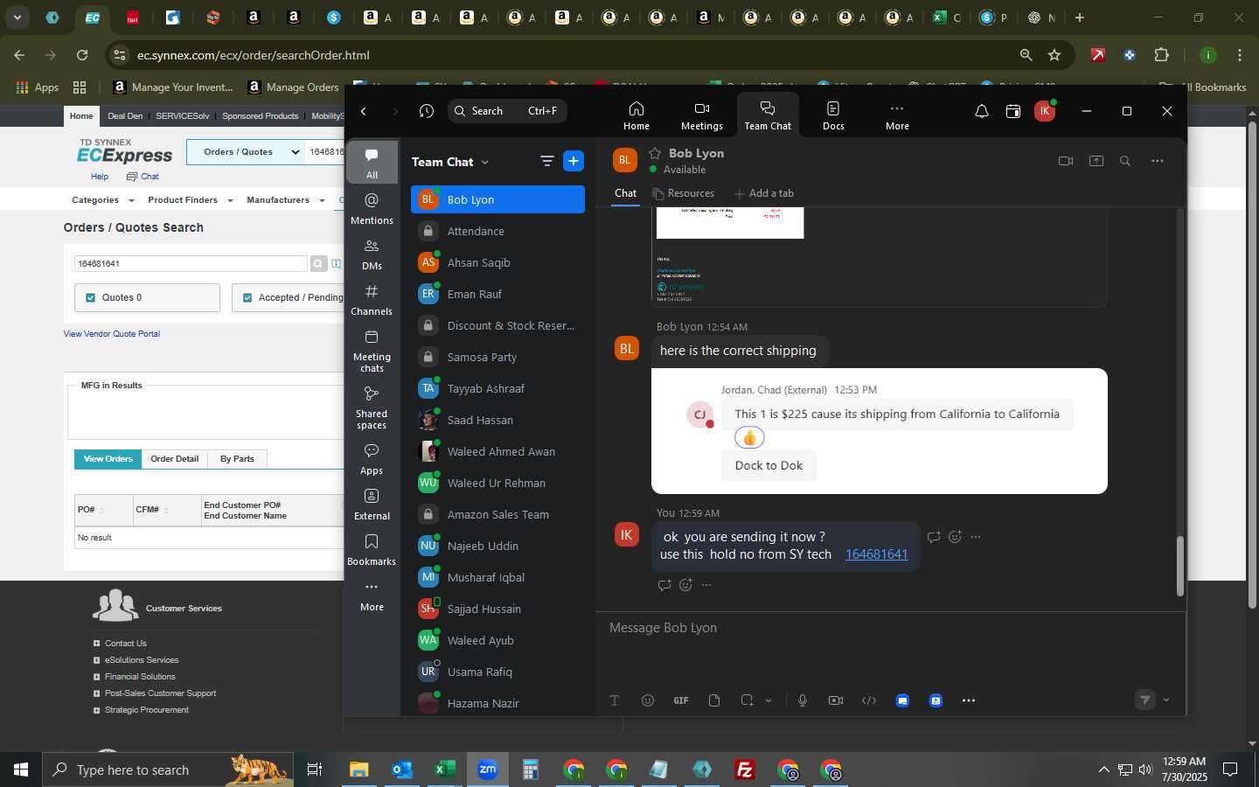1259x787 pixels.
Task: Open Chat link in ECExpress header
Action: [143, 177]
